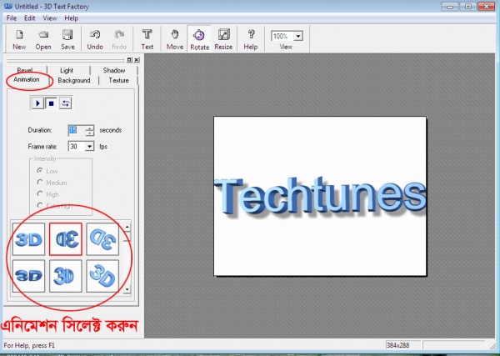Choose the mirrored 3D animation thumbnail
500x356 pixels.
click(x=66, y=239)
